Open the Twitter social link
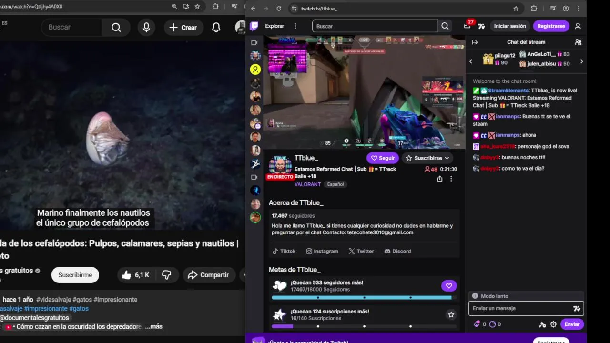 (x=361, y=251)
